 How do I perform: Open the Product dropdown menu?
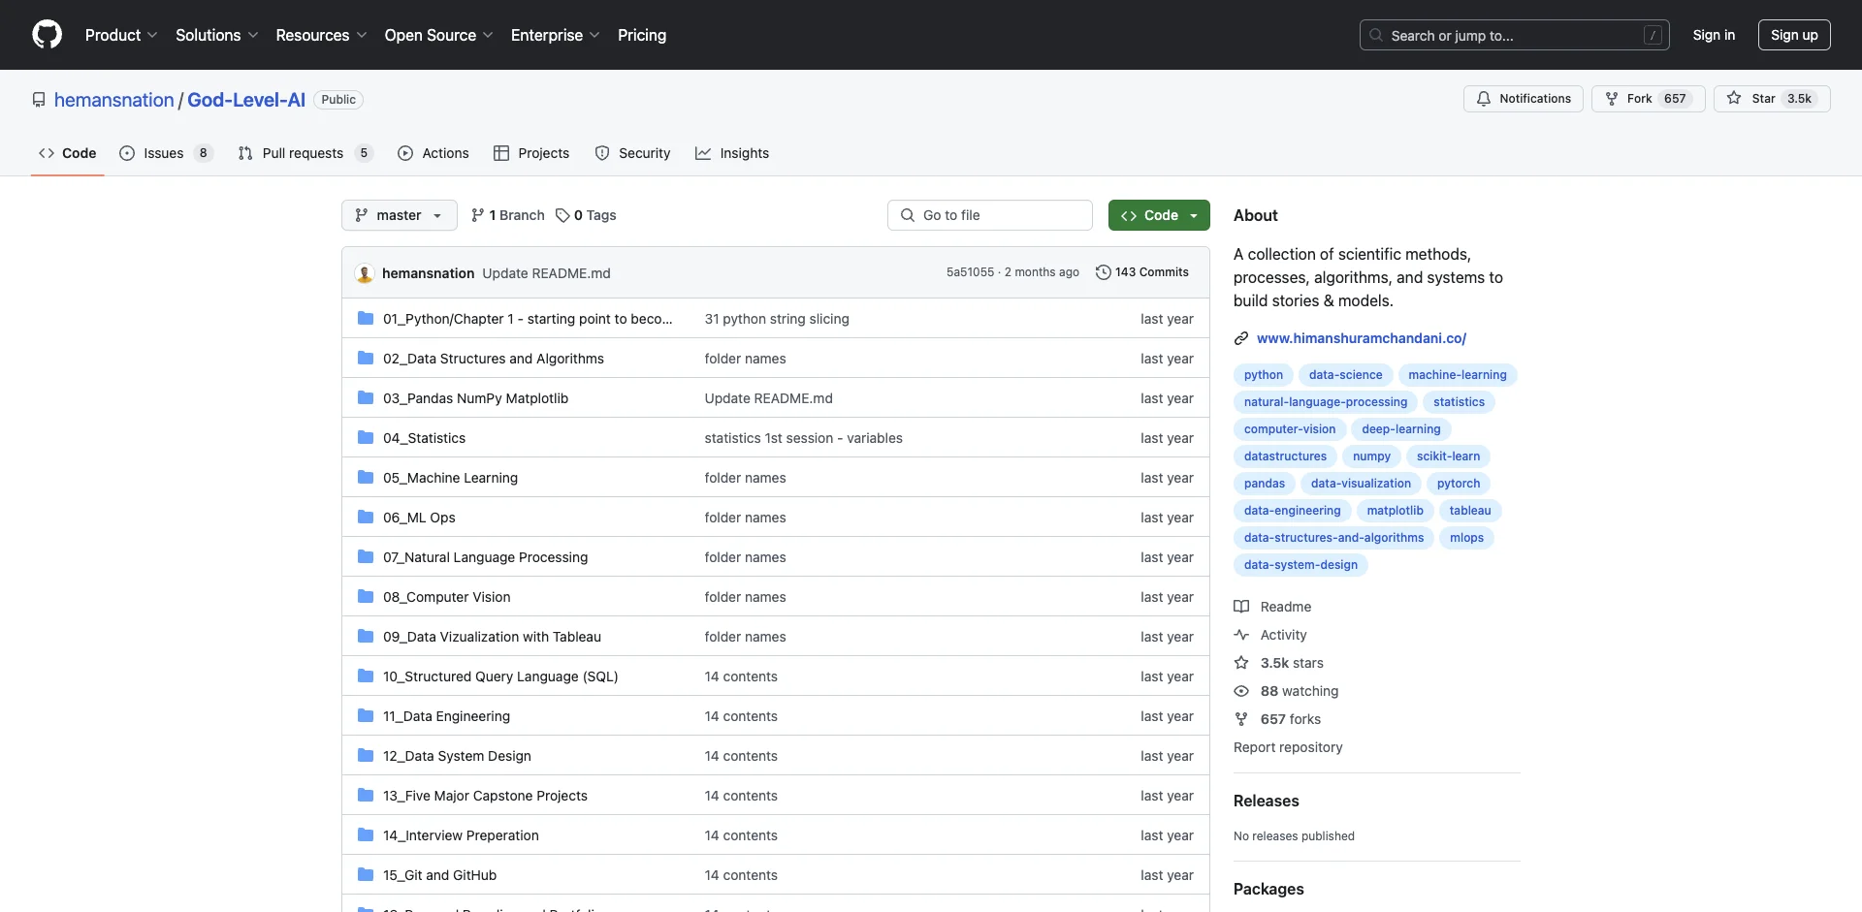pos(121,35)
